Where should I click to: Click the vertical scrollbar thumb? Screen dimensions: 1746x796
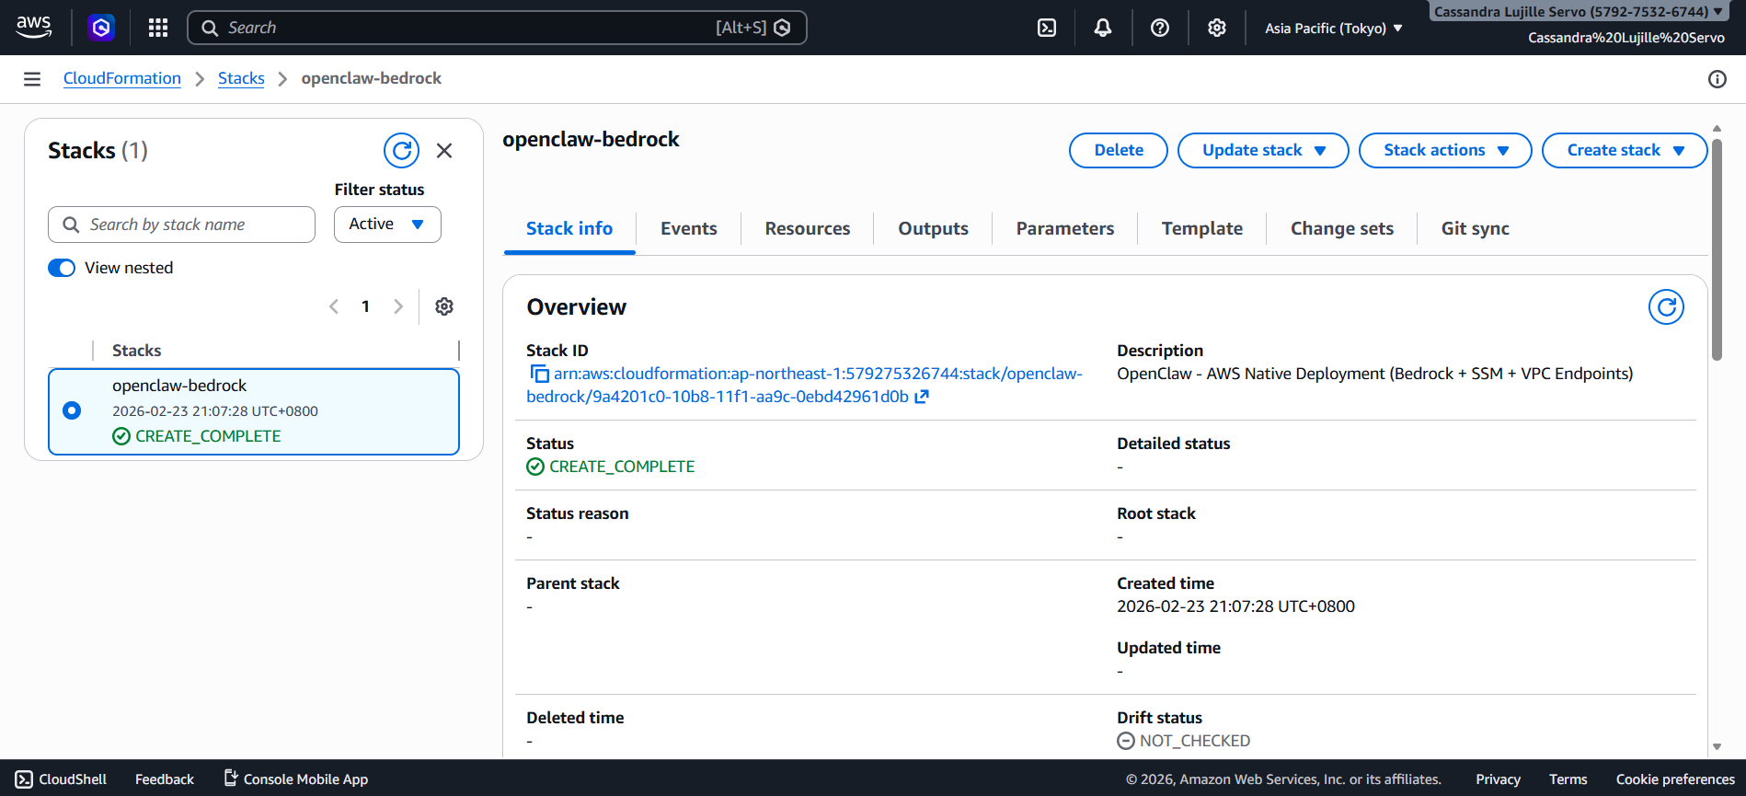1717,248
